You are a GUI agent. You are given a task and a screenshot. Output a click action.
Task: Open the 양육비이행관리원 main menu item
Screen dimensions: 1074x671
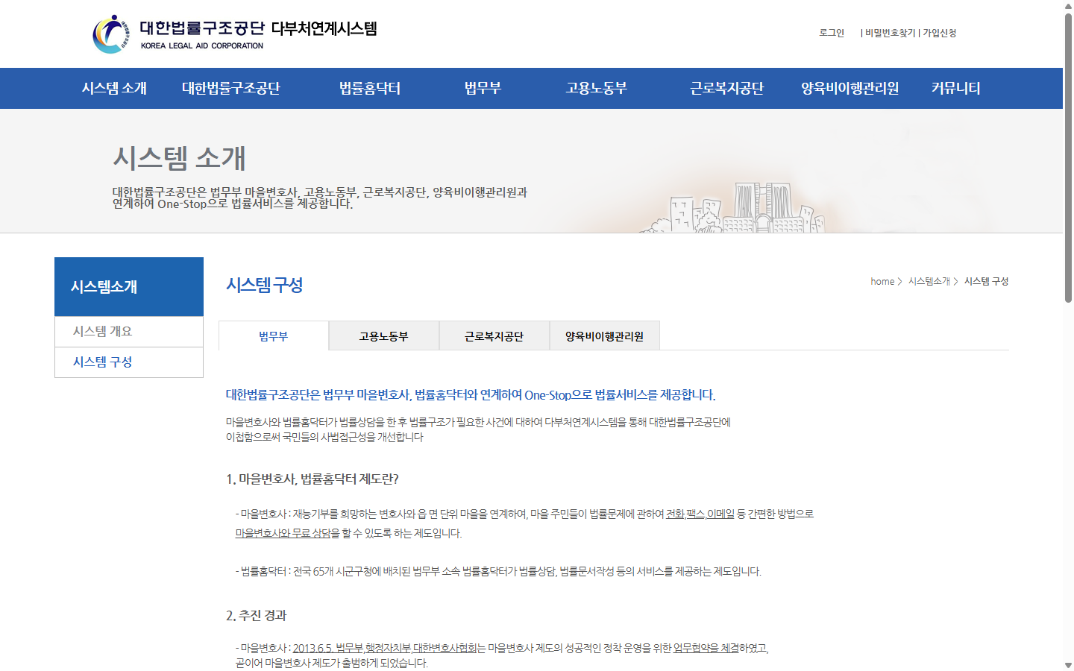tap(850, 88)
